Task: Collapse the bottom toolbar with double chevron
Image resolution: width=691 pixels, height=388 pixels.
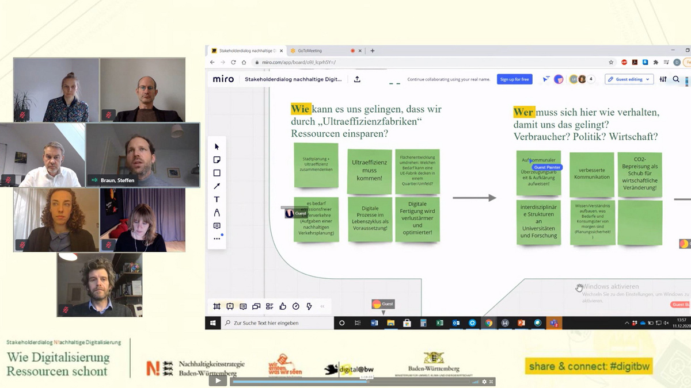Action: coord(322,306)
